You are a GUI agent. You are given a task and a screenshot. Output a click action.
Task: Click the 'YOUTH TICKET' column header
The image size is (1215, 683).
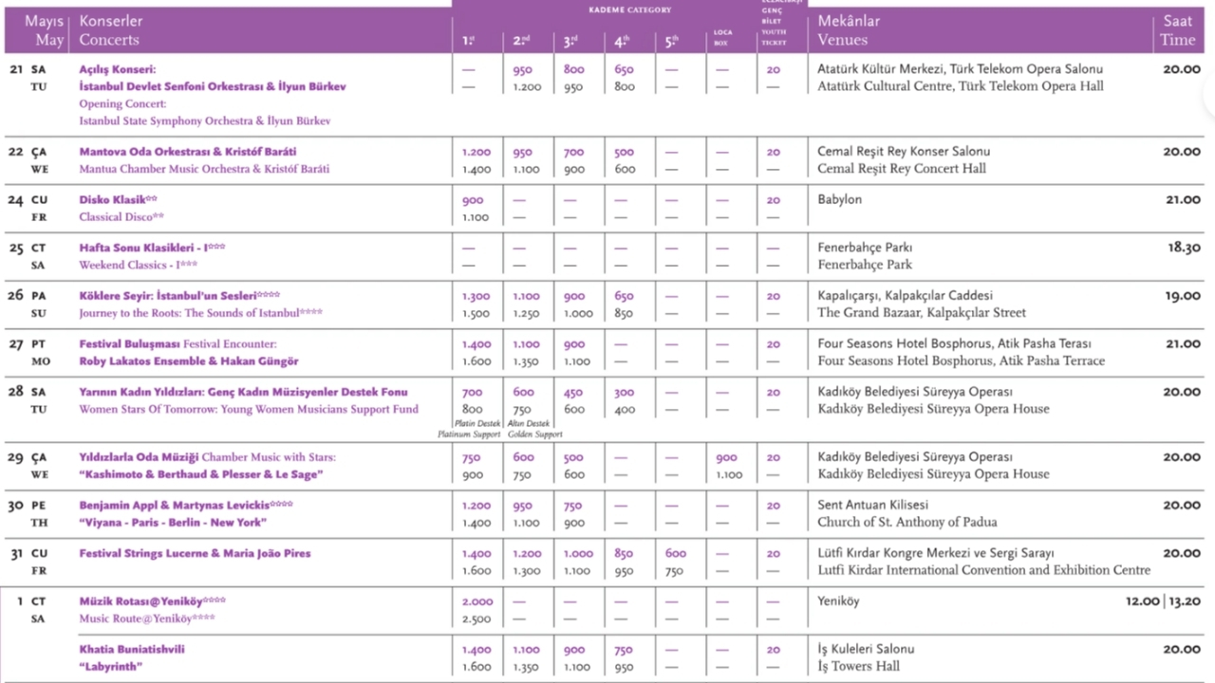pyautogui.click(x=774, y=37)
